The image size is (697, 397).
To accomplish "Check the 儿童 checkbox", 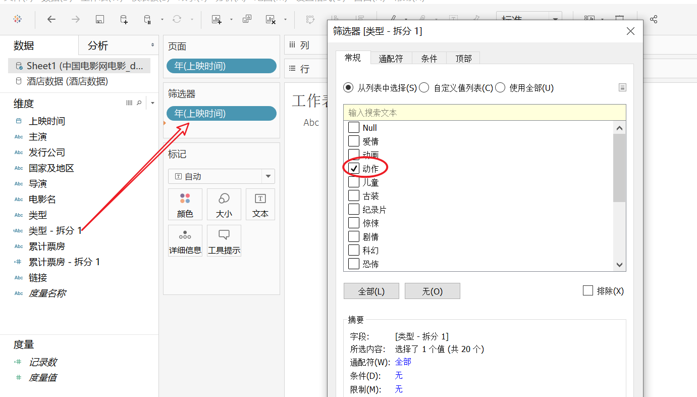I will tap(354, 182).
